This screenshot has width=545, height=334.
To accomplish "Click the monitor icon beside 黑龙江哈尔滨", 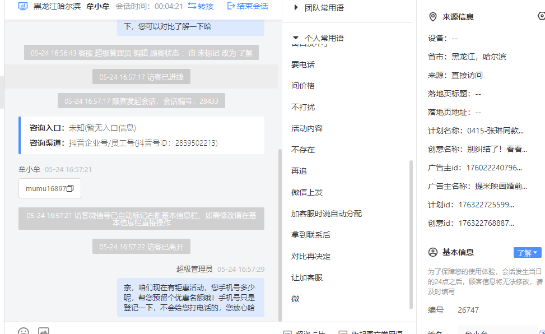I will (22, 6).
